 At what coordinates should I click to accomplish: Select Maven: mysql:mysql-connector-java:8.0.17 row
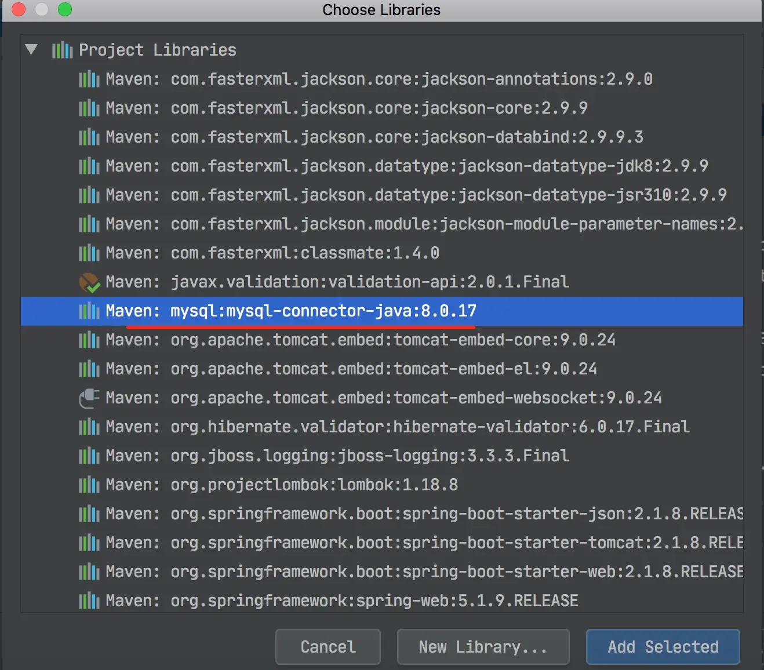coord(382,311)
